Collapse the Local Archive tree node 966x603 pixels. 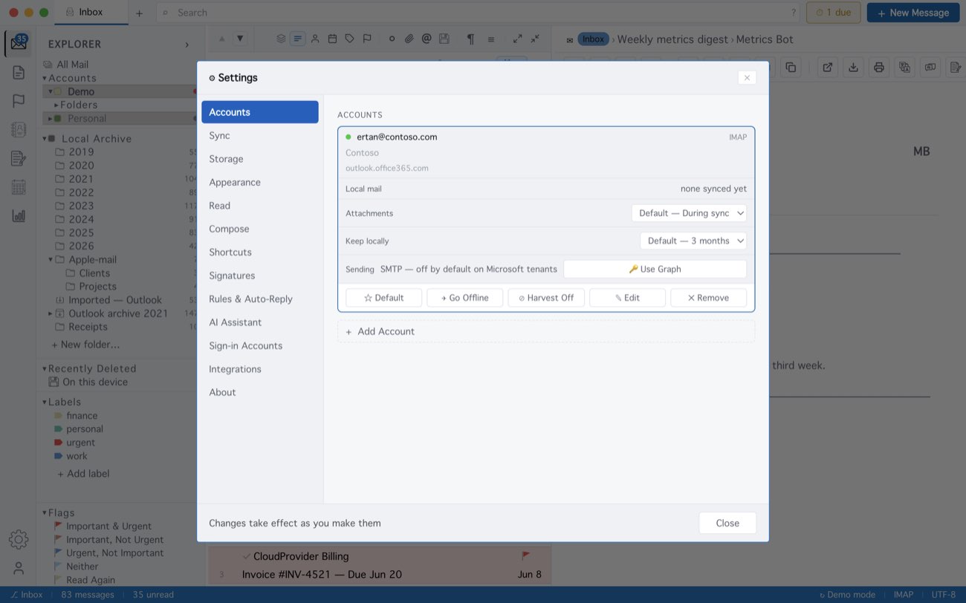coord(45,139)
